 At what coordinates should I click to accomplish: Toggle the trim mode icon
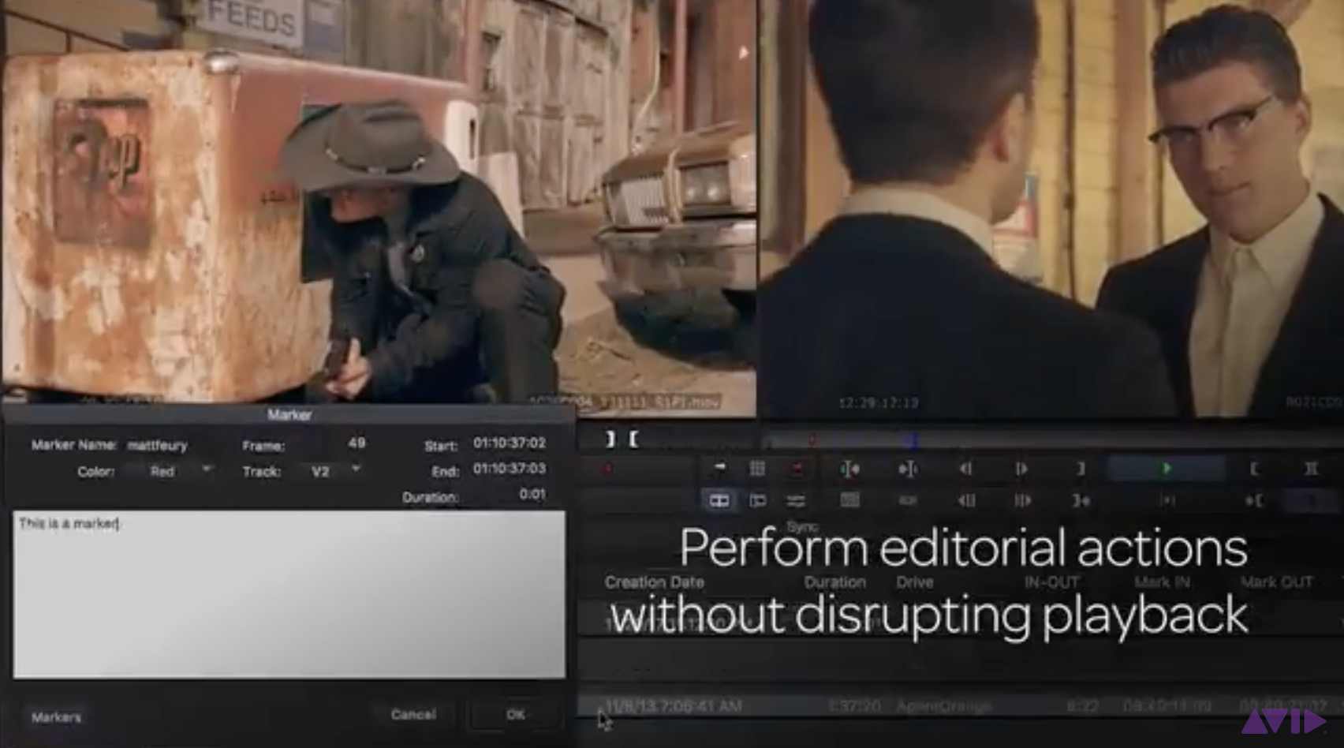[757, 501]
